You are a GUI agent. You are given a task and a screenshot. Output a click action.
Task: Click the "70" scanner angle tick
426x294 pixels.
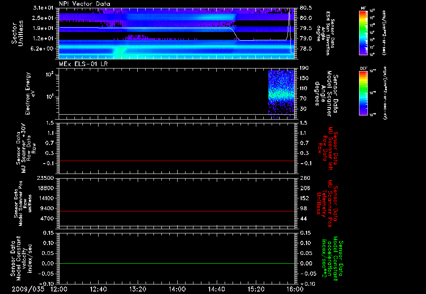point(304,98)
